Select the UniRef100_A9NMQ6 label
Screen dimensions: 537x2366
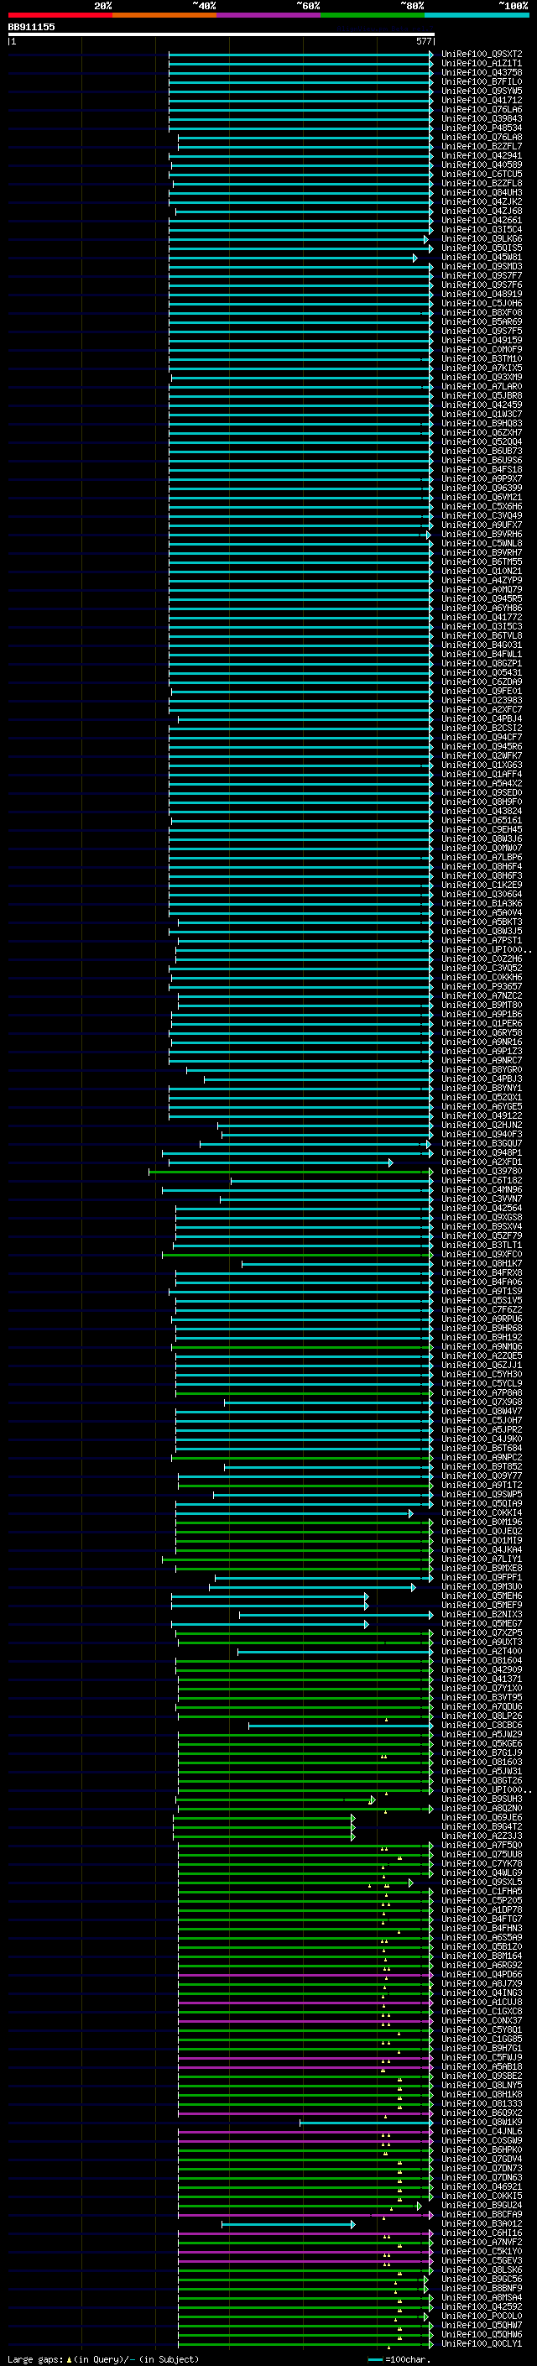[x=482, y=1346]
